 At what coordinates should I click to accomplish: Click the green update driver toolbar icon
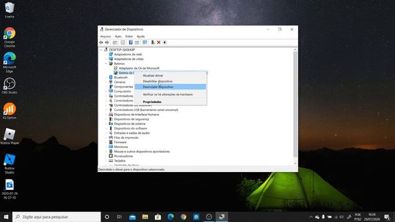tap(152, 43)
